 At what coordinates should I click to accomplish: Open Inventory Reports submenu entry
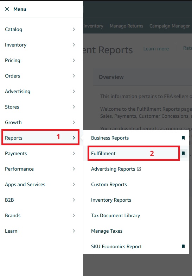pos(111,200)
